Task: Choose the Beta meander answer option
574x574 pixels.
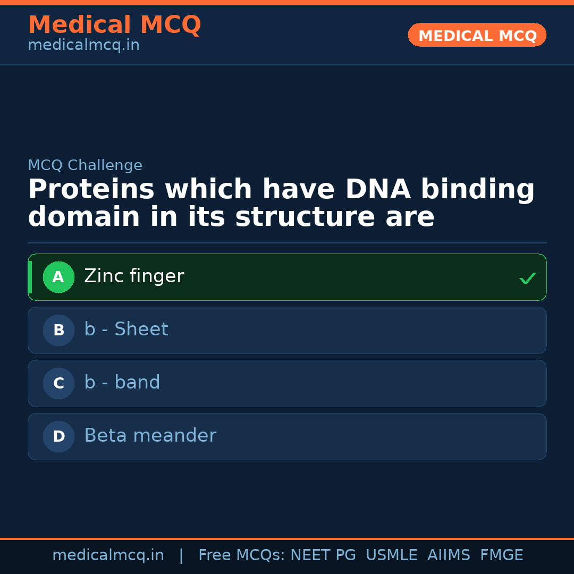Action: pos(287,436)
